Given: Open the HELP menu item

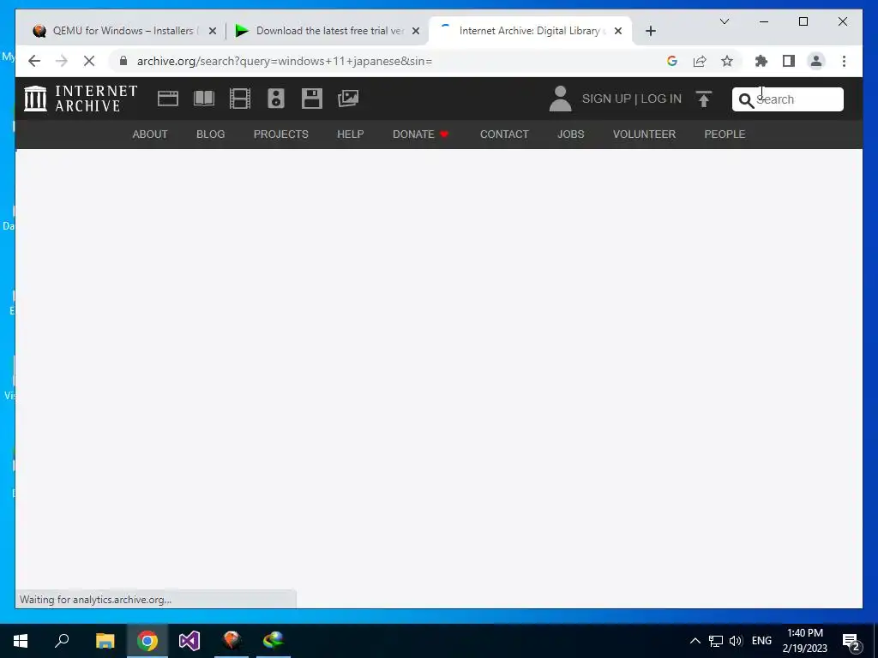Looking at the screenshot, I should pyautogui.click(x=351, y=135).
